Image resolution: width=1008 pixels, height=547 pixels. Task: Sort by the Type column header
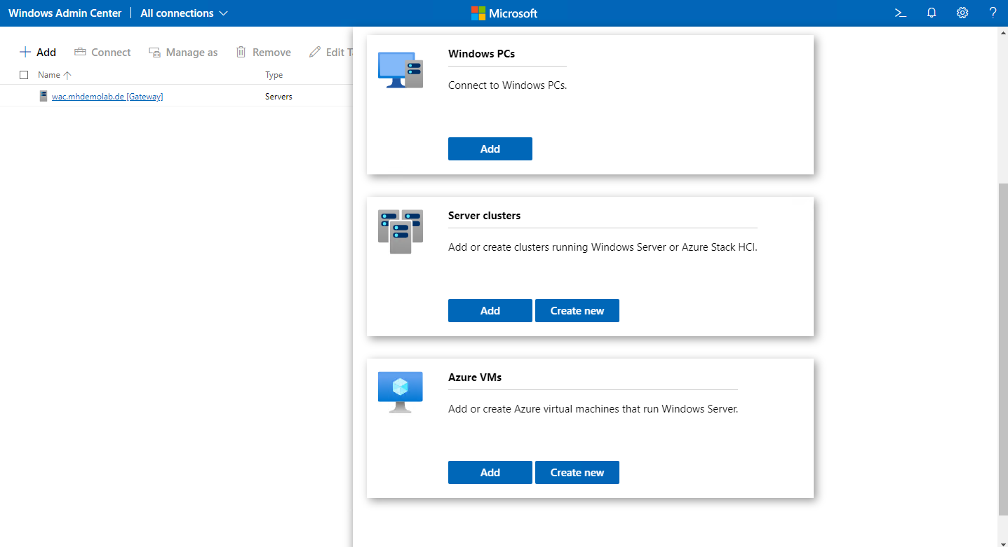pyautogui.click(x=274, y=74)
